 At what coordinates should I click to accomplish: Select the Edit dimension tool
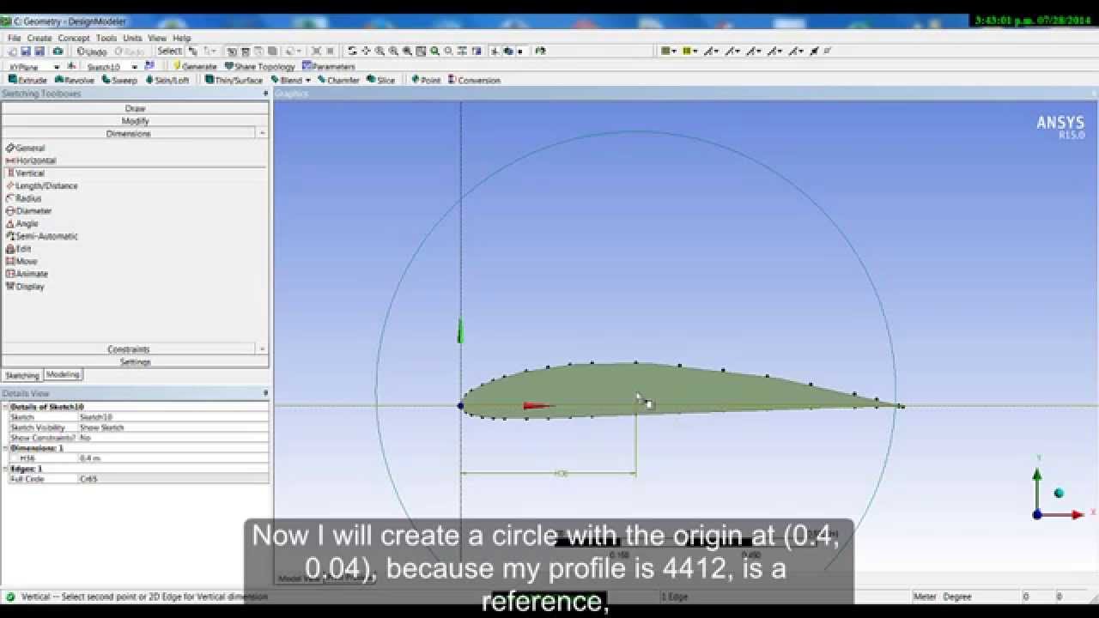[x=19, y=249]
